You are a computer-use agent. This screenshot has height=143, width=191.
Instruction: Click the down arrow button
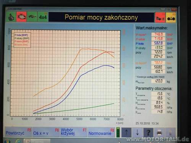click(137, 133)
